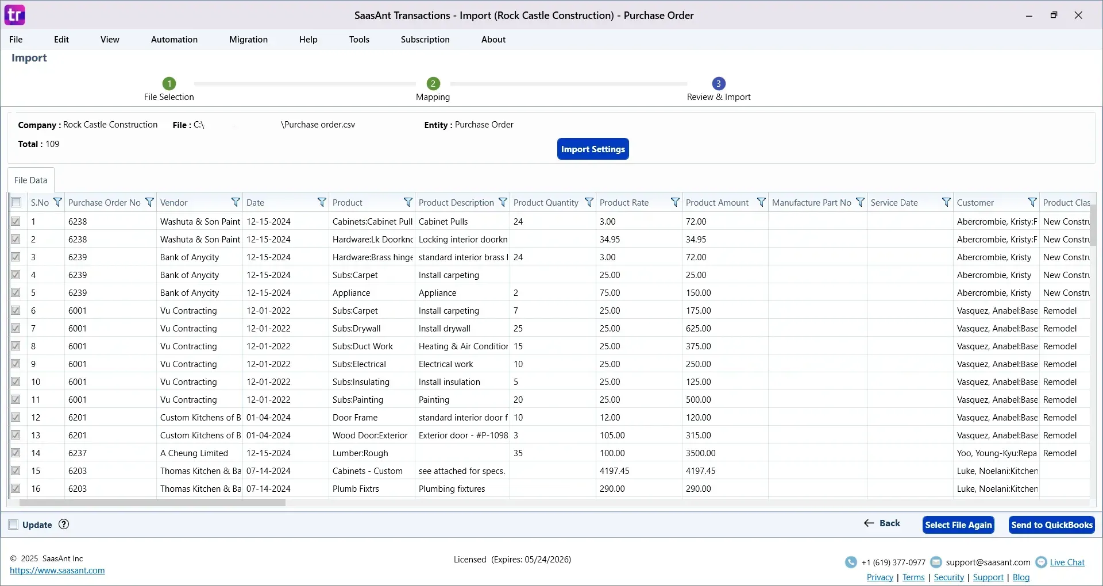Screen dimensions: 1103x586
Task: Select the 'Yoo, Young-Kyu:Repa' customer cell
Action: [x=997, y=453]
